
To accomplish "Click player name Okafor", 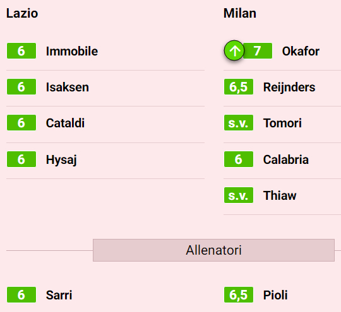I will point(301,51).
